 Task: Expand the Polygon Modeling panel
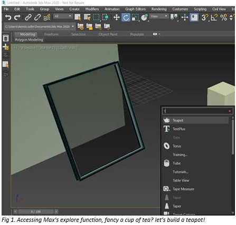(x=29, y=40)
